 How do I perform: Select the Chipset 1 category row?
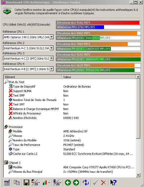[70, 163]
